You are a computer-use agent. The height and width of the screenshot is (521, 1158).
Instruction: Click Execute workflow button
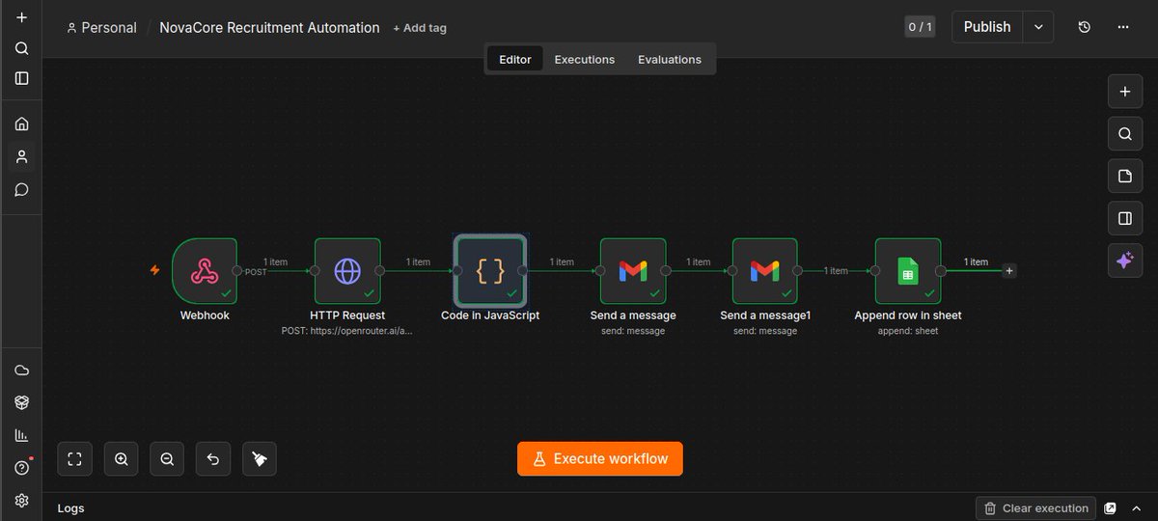pyautogui.click(x=599, y=459)
